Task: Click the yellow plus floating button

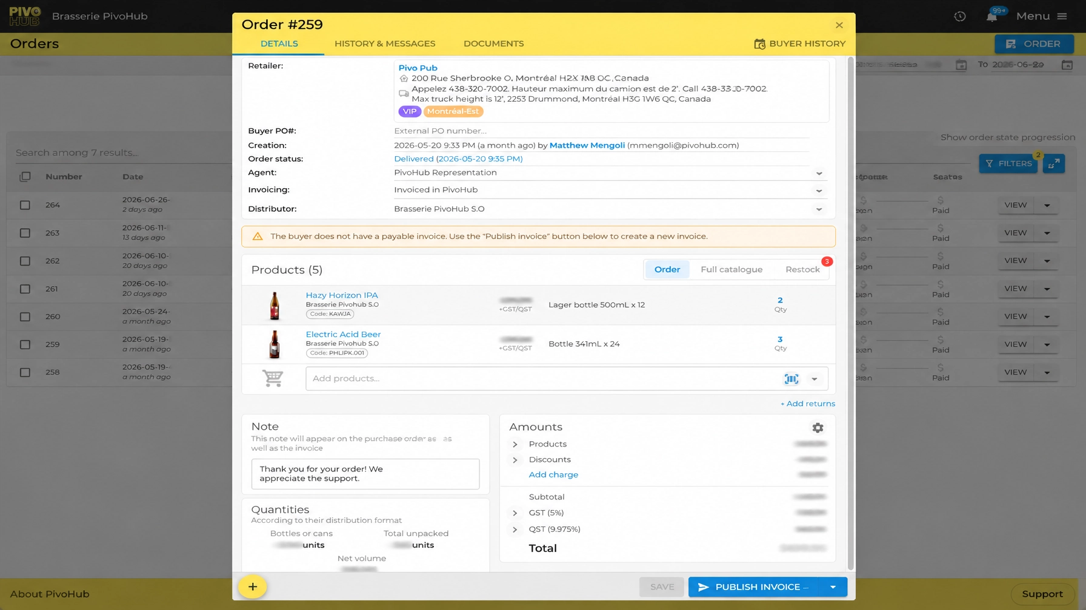Action: pyautogui.click(x=252, y=586)
